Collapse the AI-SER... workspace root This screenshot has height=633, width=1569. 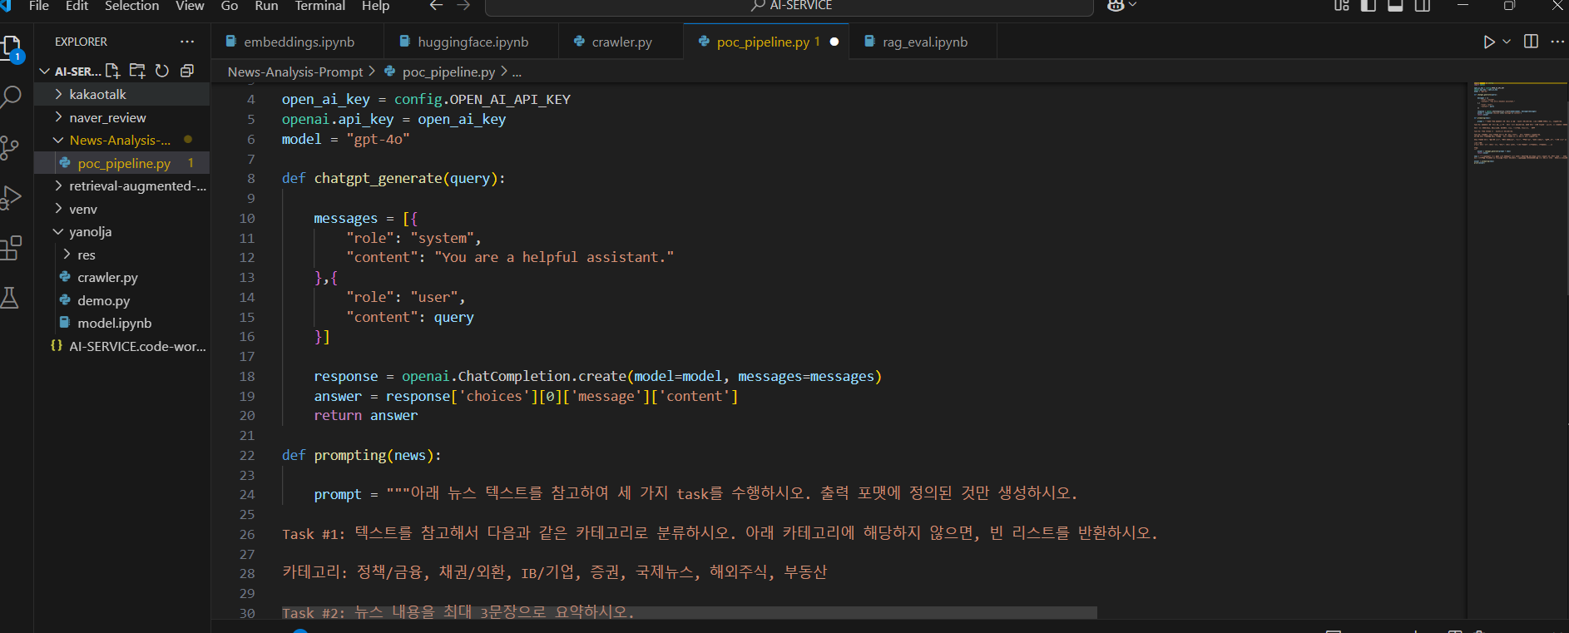46,72
